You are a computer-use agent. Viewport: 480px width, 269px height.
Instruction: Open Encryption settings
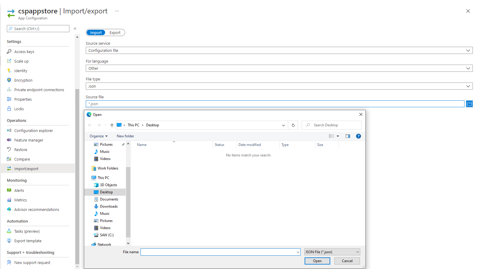tap(23, 80)
